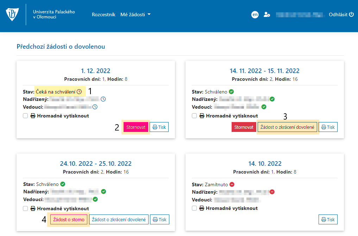Switch language with the en icon

[255, 15]
